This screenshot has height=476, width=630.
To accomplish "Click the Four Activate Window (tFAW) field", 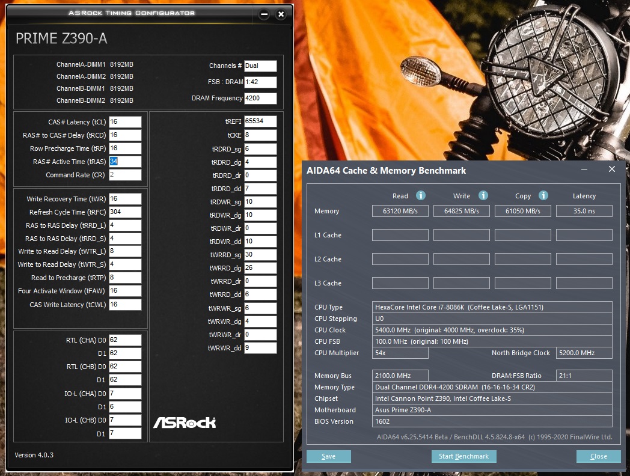I will click(125, 291).
